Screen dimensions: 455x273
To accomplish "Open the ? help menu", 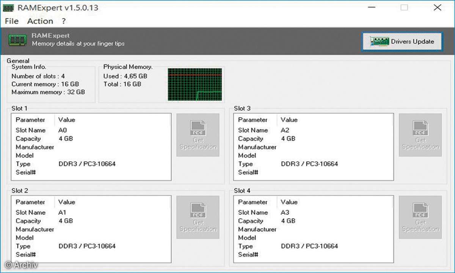I will pyautogui.click(x=64, y=21).
